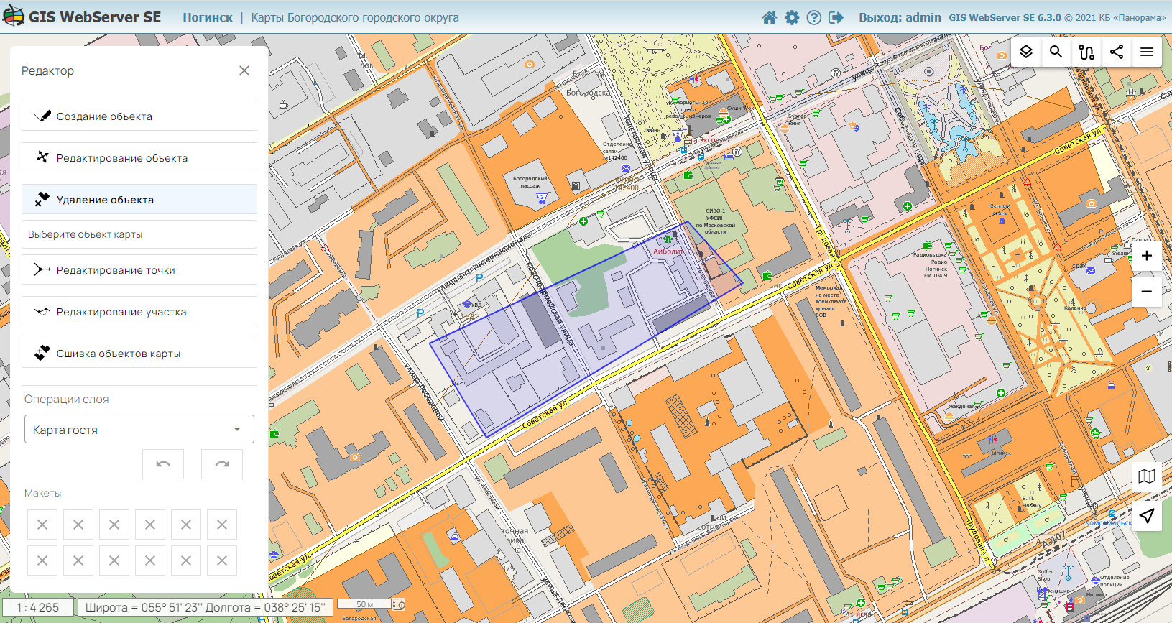The width and height of the screenshot is (1172, 623).
Task: Close the Редактор panel
Action: [244, 70]
